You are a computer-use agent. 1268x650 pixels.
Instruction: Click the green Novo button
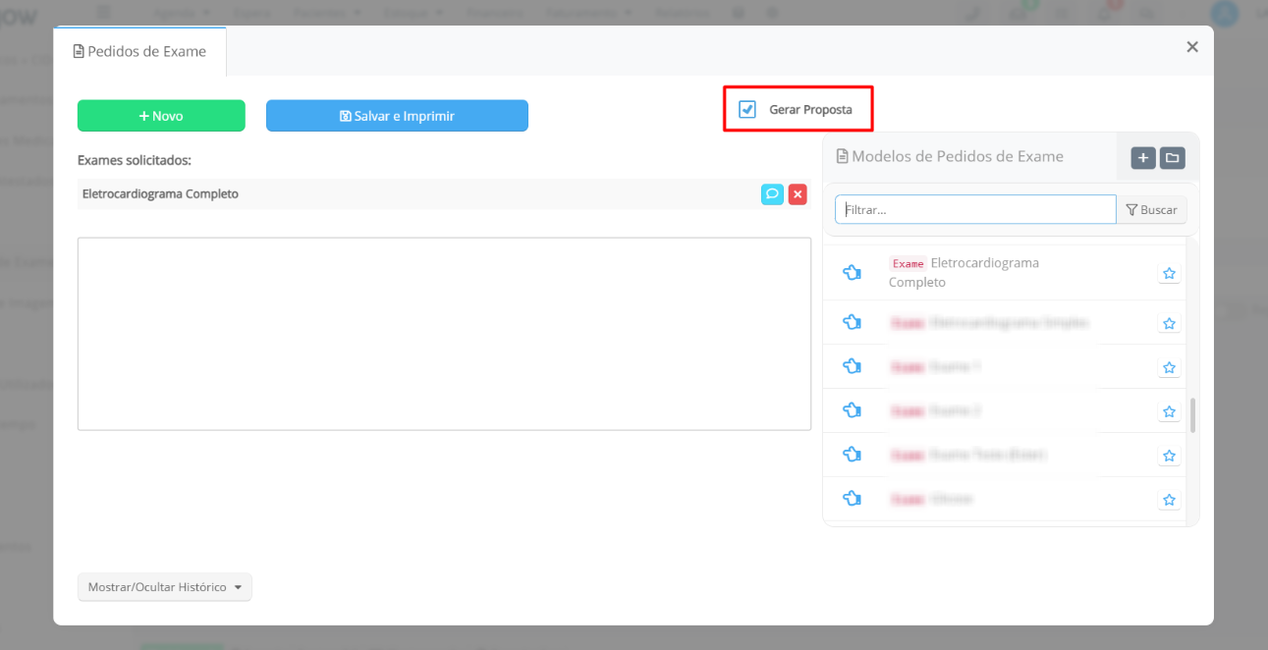tap(161, 116)
